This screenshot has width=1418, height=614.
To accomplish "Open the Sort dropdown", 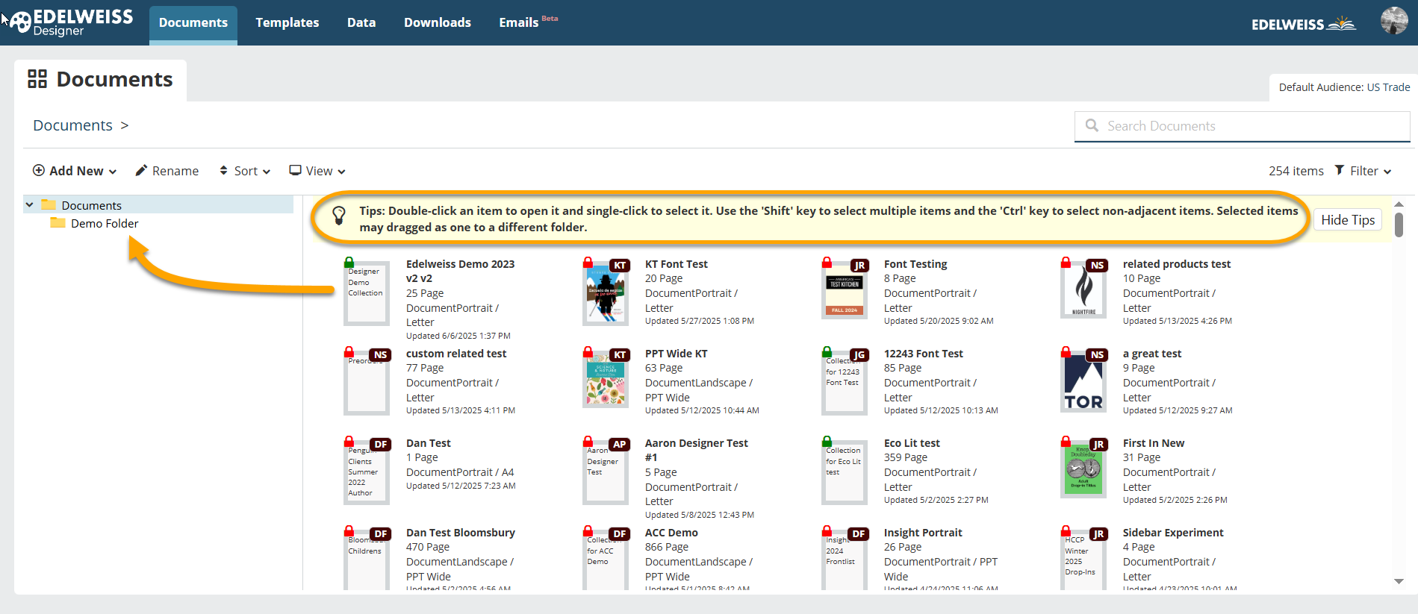I will [x=244, y=171].
